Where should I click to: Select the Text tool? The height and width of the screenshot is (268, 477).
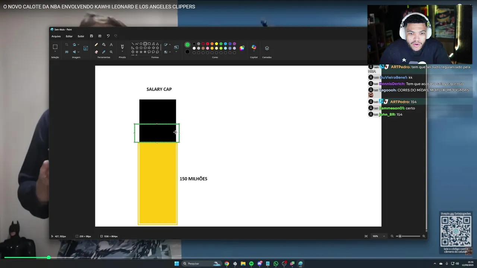(x=111, y=44)
